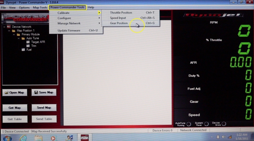
Task: Open Internet Explorer from the taskbar
Action: (23, 138)
